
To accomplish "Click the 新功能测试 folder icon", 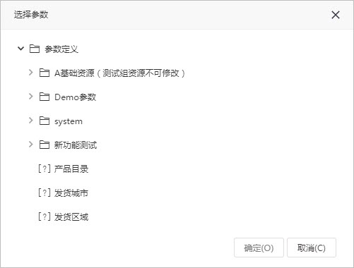I will (45, 145).
